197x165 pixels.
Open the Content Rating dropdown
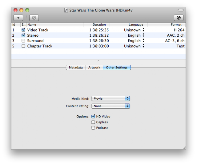[111, 106]
